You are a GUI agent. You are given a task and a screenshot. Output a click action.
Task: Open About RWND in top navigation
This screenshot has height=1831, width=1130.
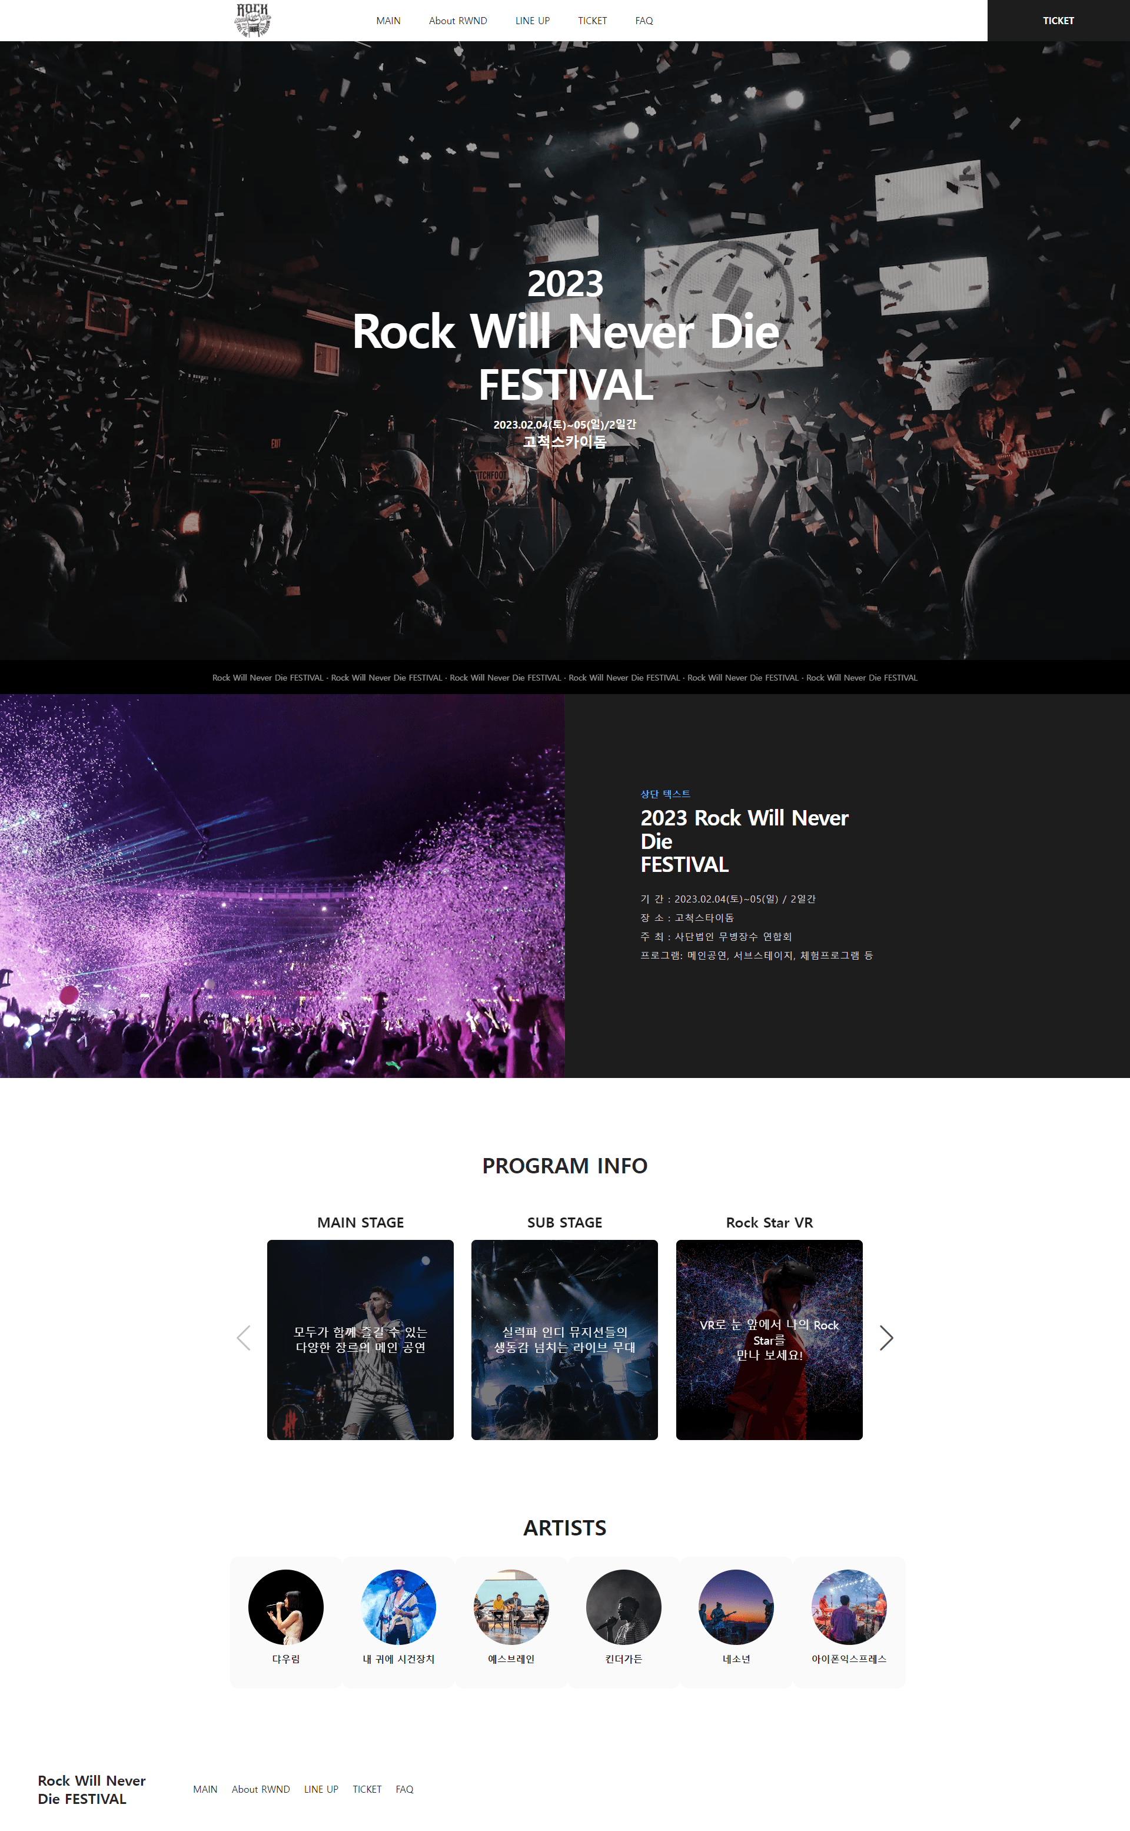(458, 21)
